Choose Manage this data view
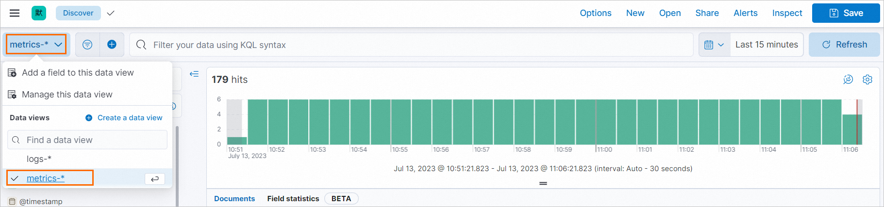Screen dimensions: 884x207 click(x=67, y=95)
